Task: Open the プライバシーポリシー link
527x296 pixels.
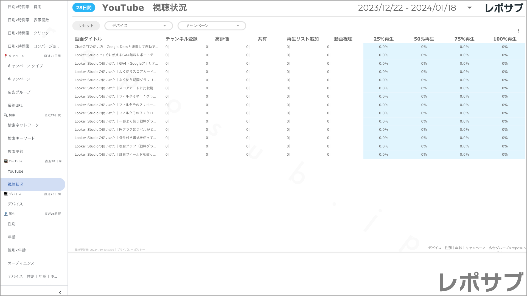Action: (x=131, y=250)
